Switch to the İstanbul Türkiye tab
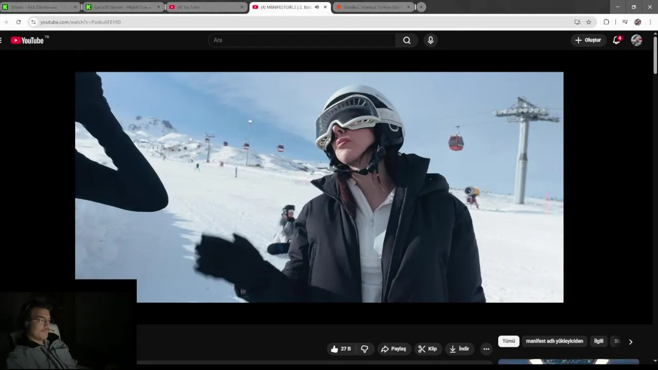658x370 pixels. 373,7
